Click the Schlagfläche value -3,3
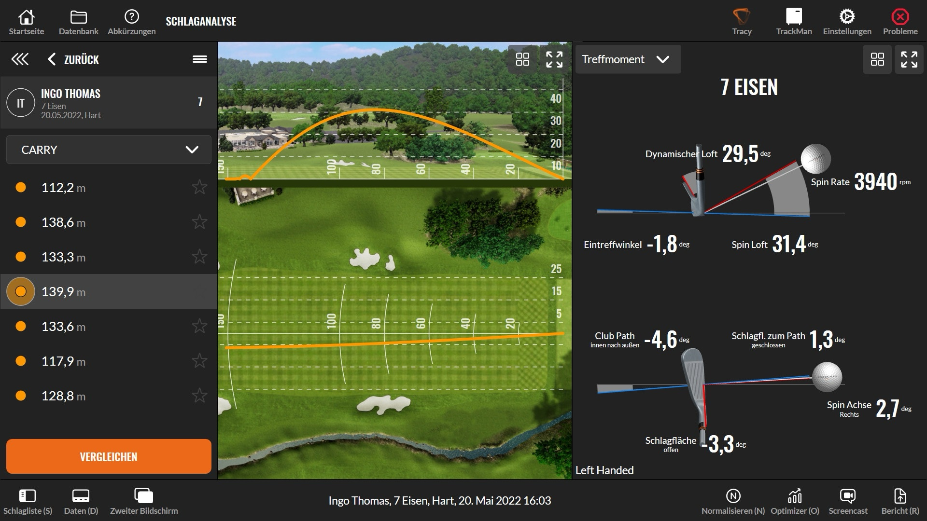Image resolution: width=927 pixels, height=521 pixels. point(717,444)
